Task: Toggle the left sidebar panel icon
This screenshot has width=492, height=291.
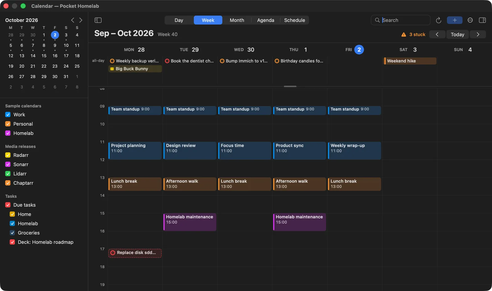Action: tap(98, 20)
